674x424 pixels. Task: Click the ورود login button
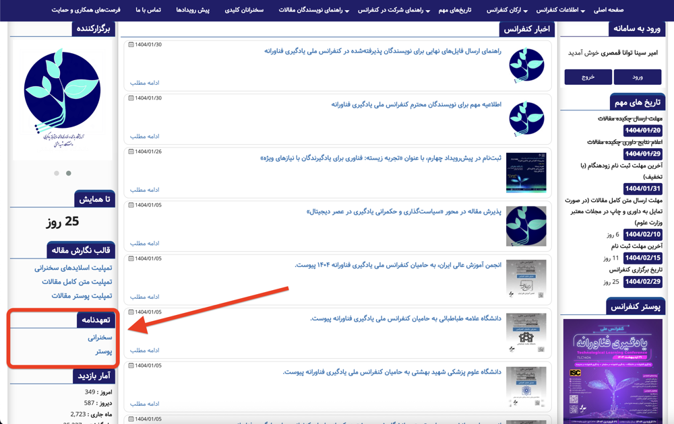coord(638,77)
